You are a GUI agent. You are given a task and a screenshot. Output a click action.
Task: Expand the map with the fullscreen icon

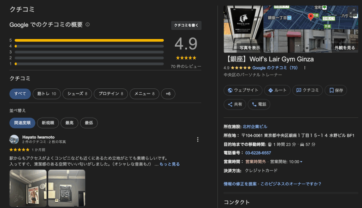[x=352, y=12]
